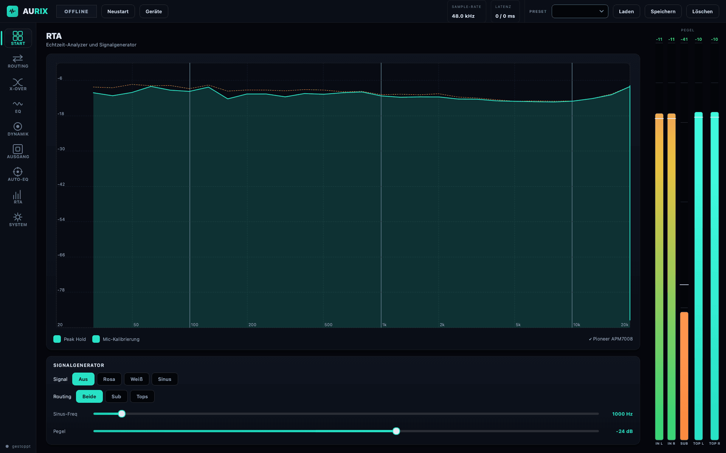Image resolution: width=726 pixels, height=453 pixels.
Task: Select Weiß noise signal
Action: click(x=137, y=379)
